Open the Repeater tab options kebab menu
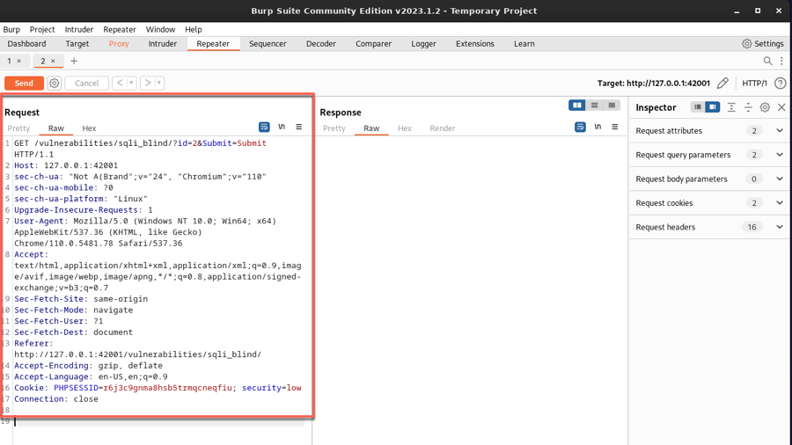The height and width of the screenshot is (445, 792). pos(782,61)
